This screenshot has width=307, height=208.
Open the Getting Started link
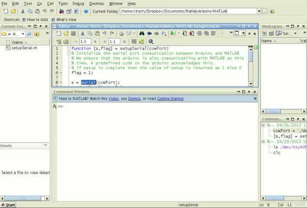coord(170,99)
